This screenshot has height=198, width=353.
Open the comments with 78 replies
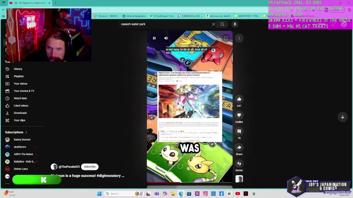pyautogui.click(x=239, y=131)
